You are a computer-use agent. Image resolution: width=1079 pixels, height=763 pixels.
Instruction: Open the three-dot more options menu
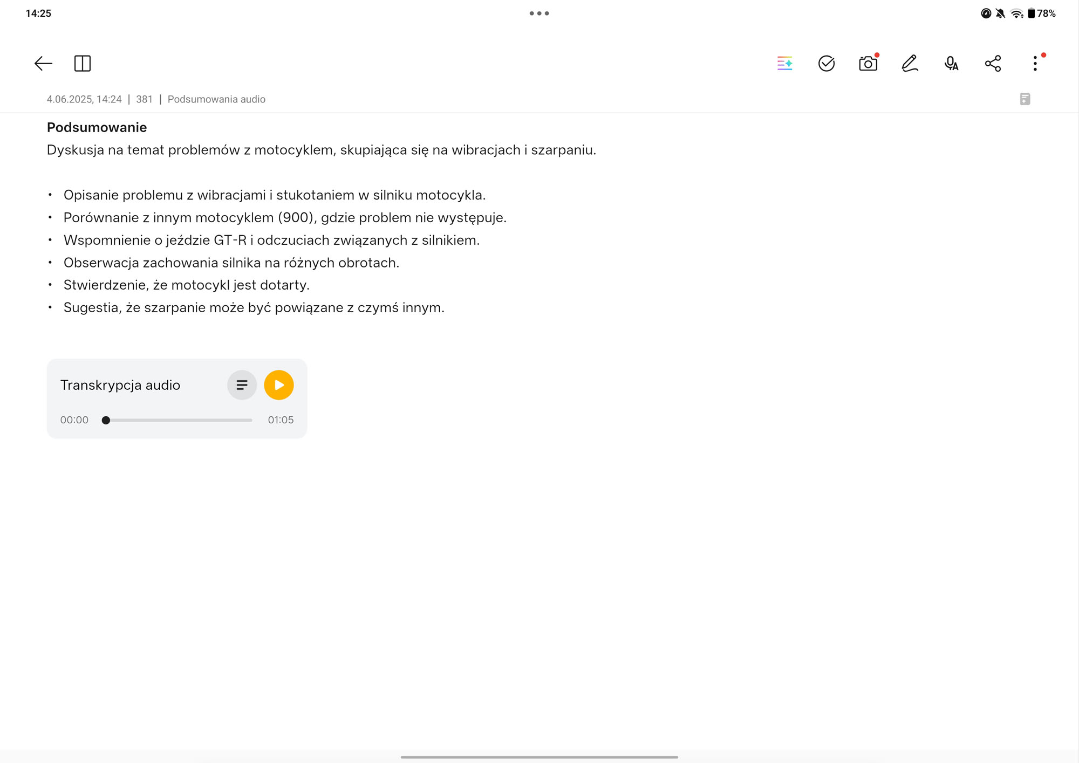coord(1035,64)
